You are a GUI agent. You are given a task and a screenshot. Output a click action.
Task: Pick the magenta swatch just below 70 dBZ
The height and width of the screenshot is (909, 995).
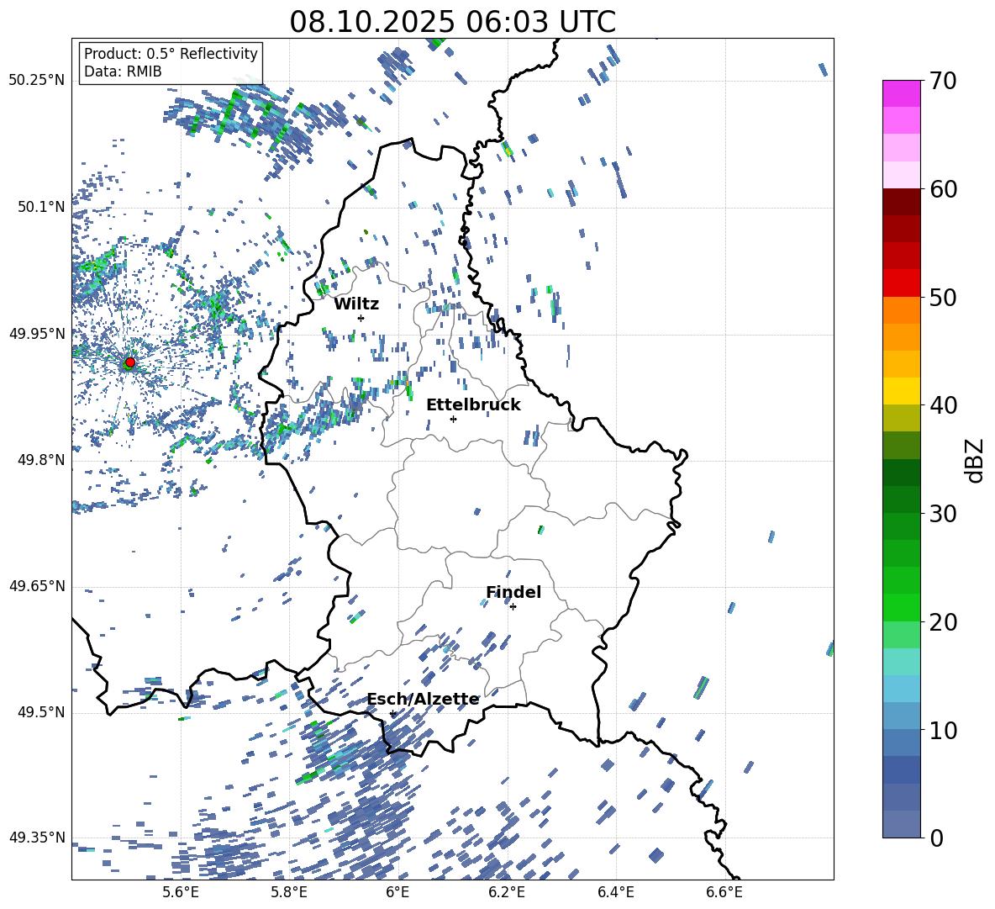[901, 93]
